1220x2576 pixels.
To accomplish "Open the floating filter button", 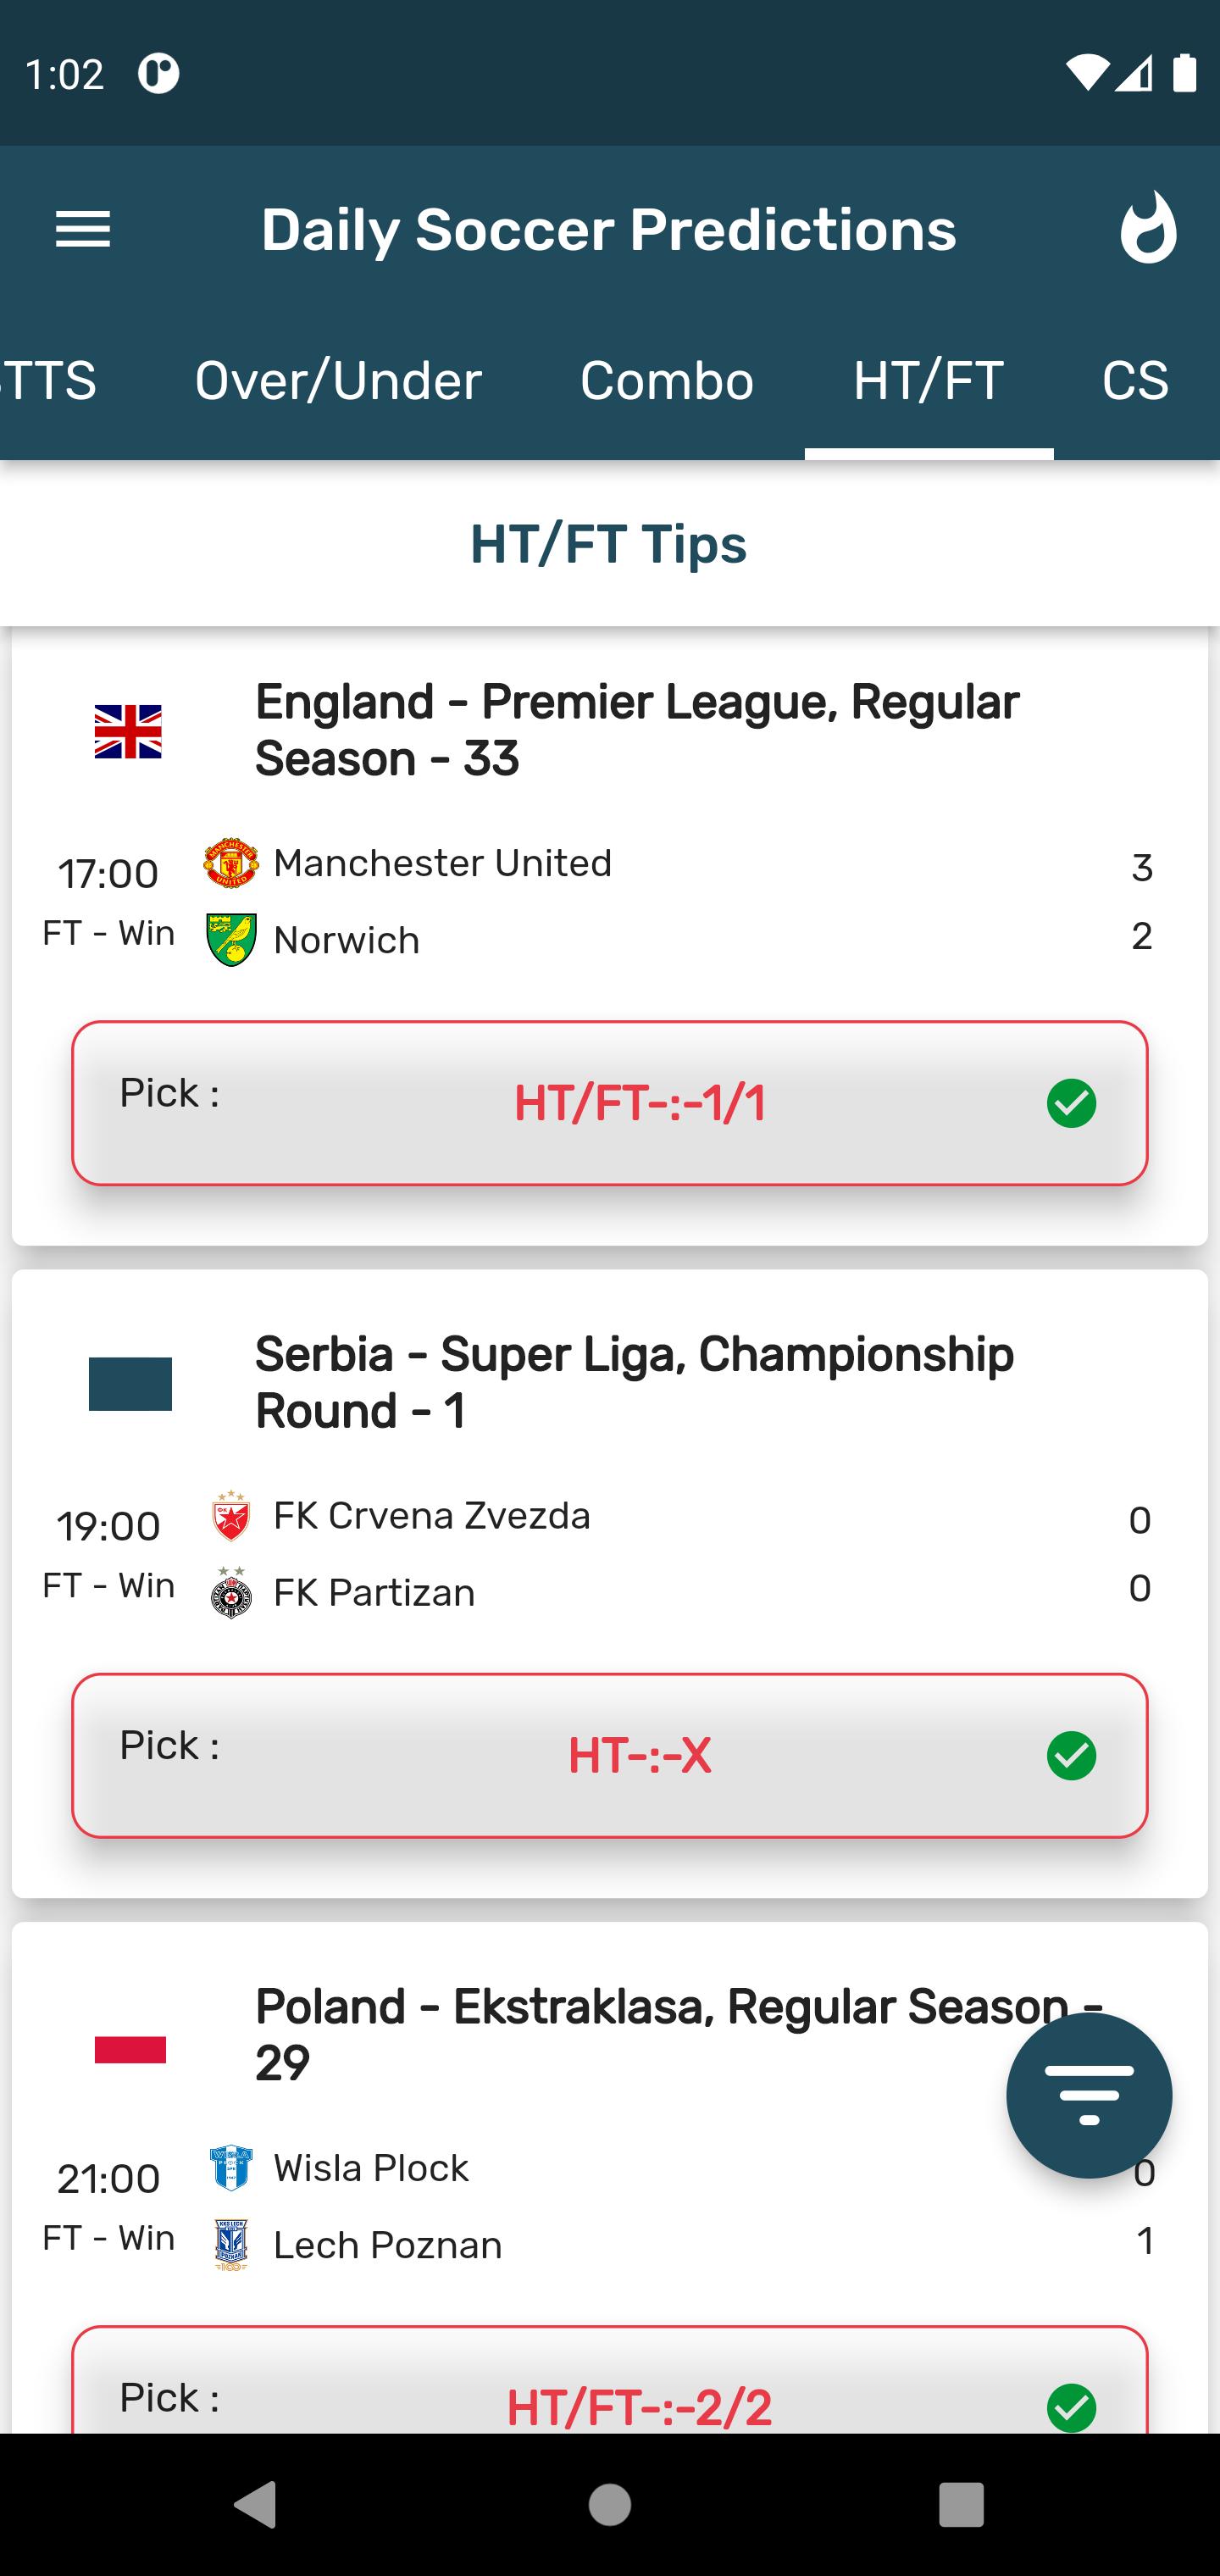I will point(1088,2095).
